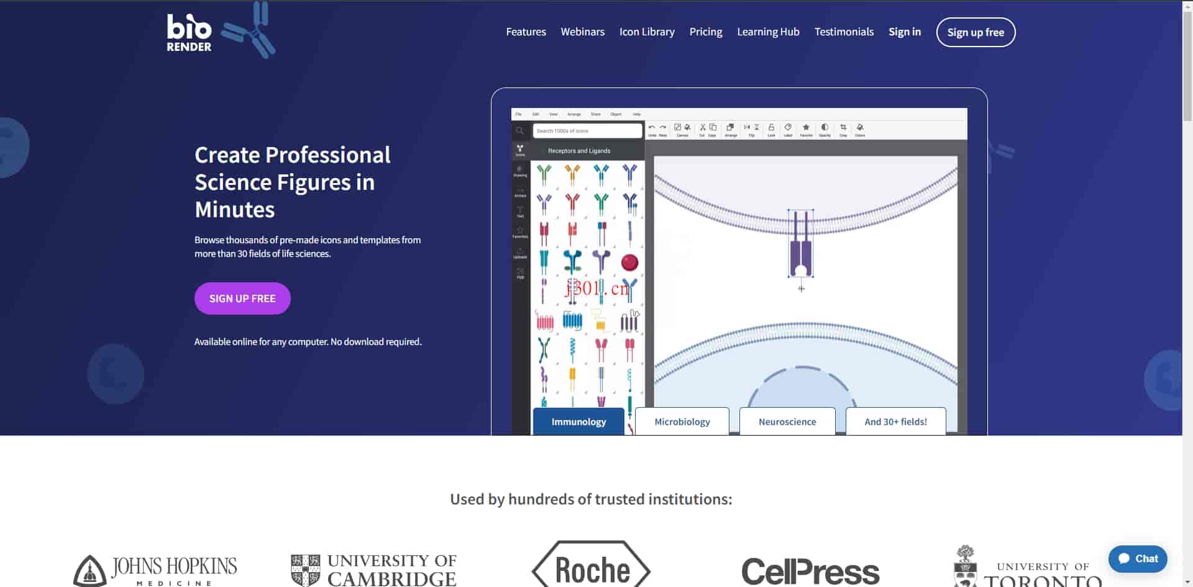Click Sign in
The image size is (1193, 587).
[904, 32]
